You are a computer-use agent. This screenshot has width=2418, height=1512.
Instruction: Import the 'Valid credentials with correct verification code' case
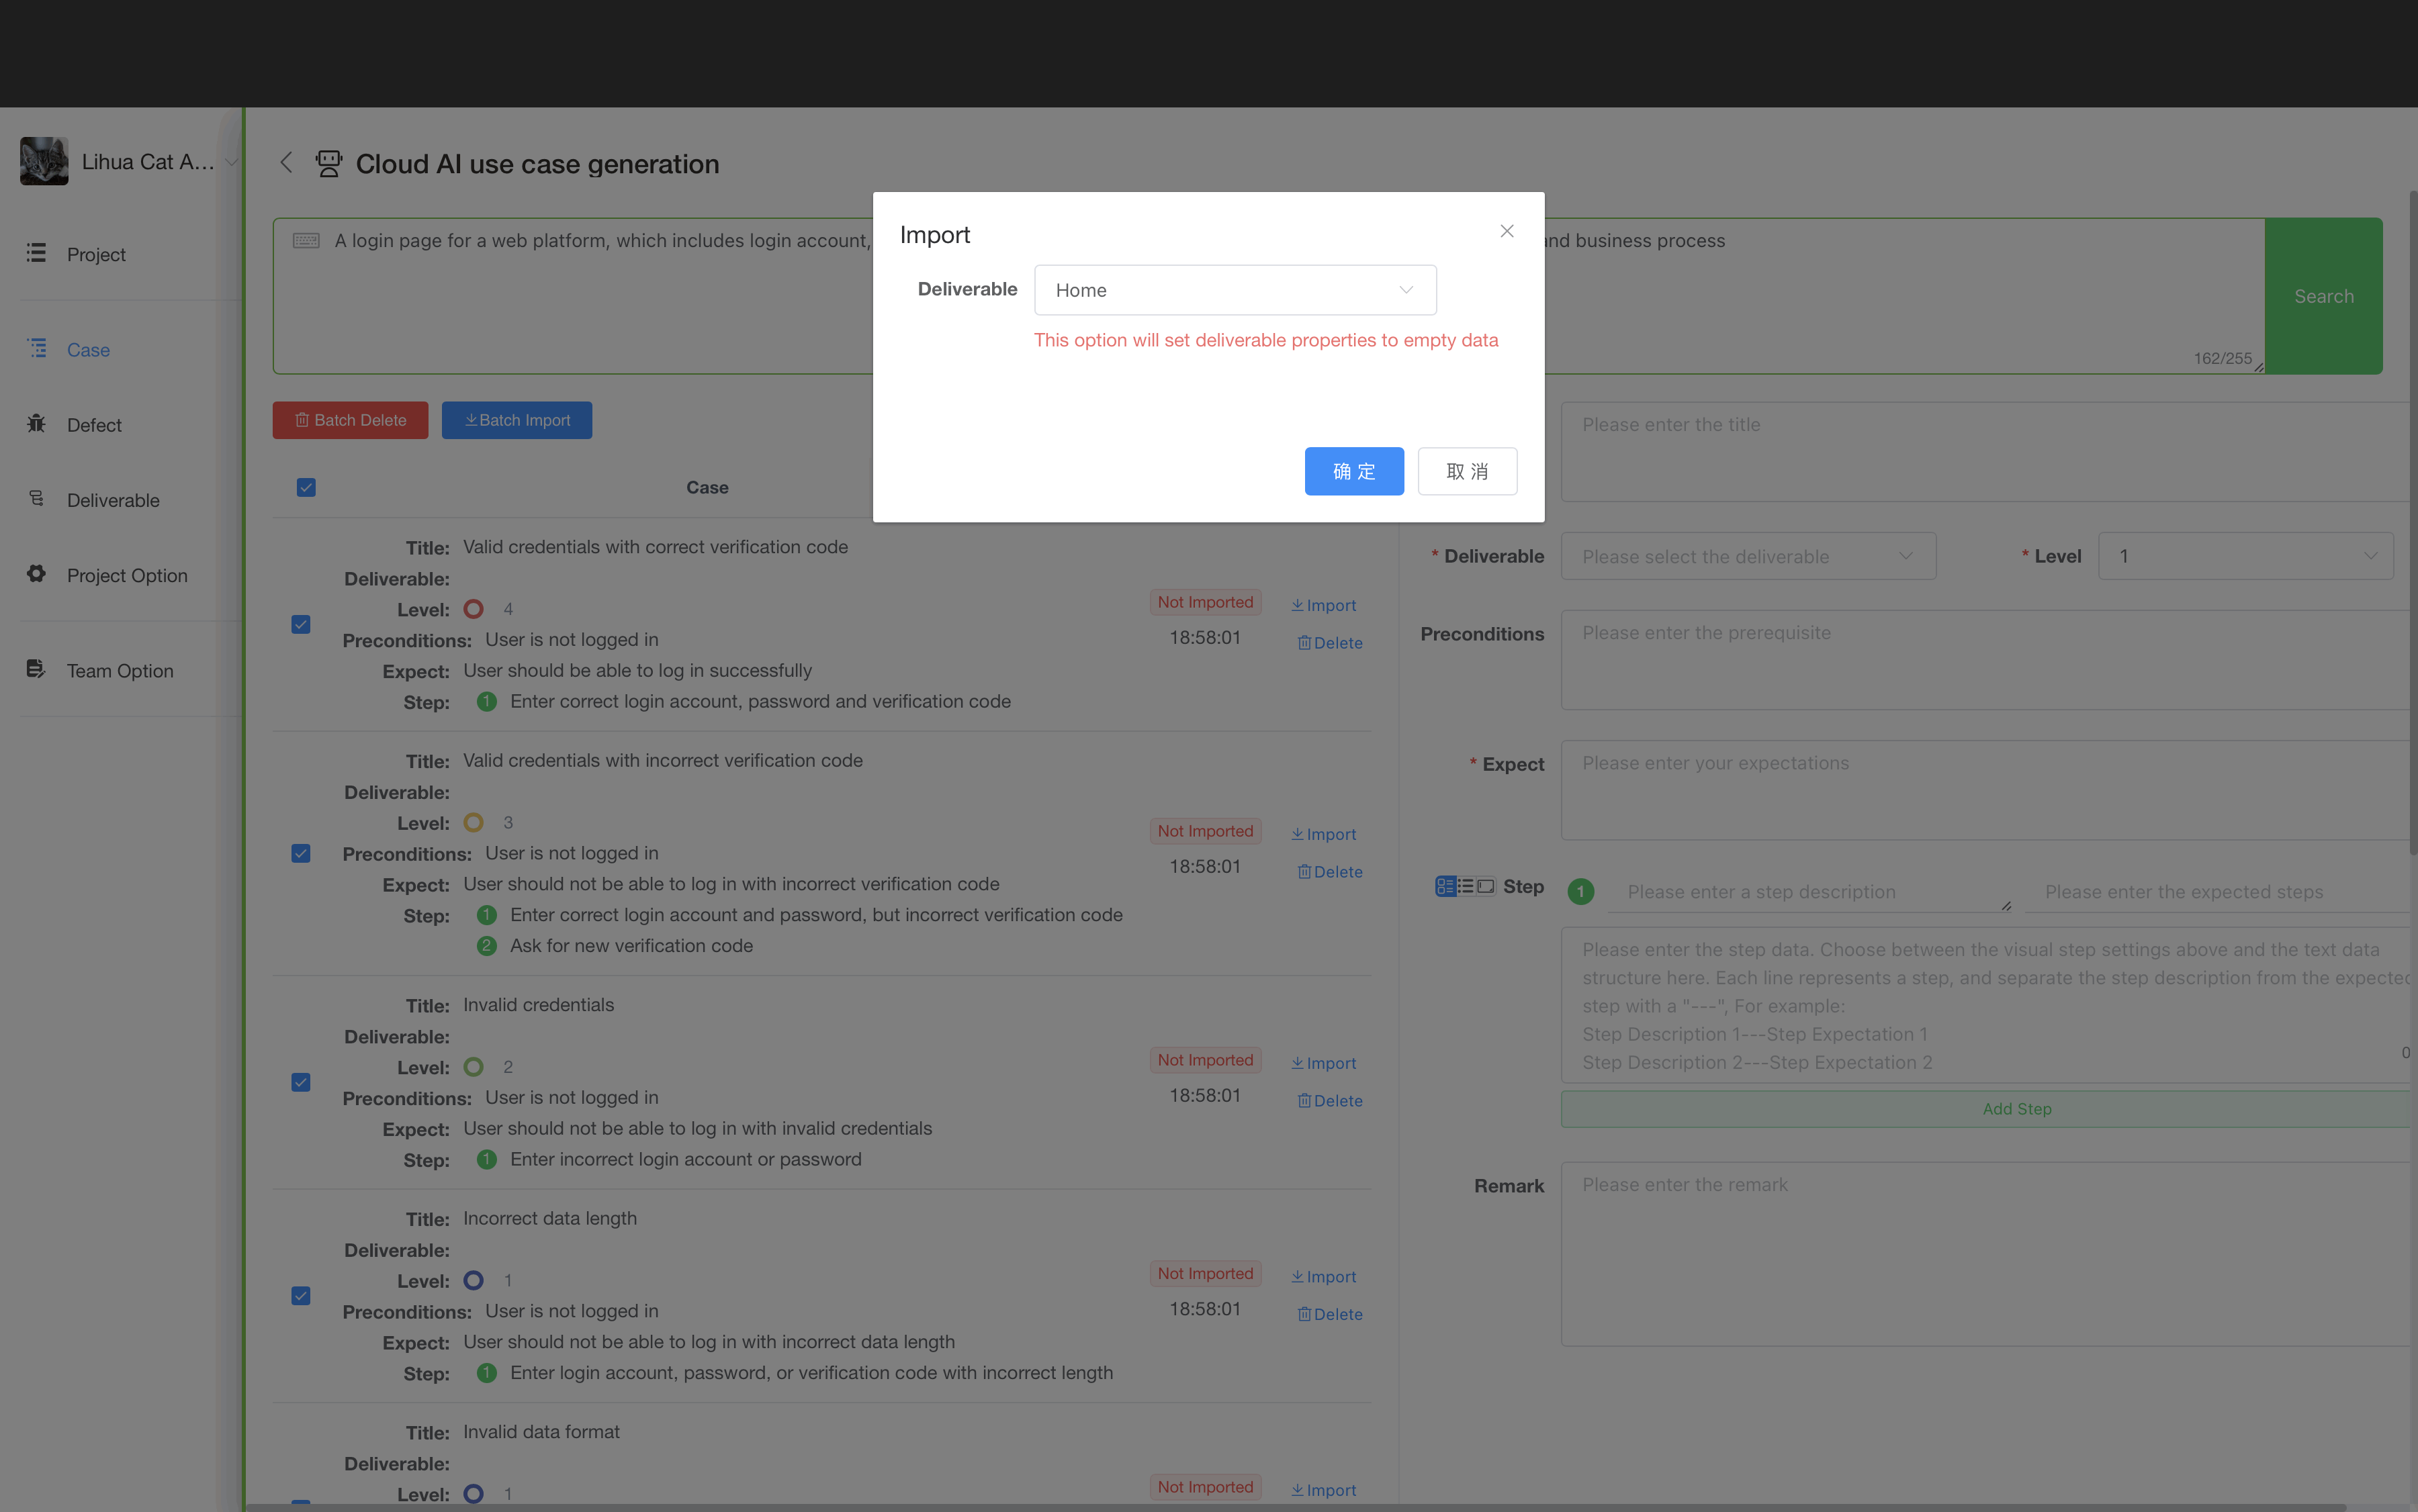pyautogui.click(x=1324, y=605)
